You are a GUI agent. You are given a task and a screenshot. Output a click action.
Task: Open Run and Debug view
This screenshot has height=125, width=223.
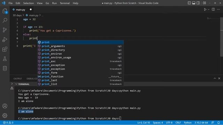[5, 40]
